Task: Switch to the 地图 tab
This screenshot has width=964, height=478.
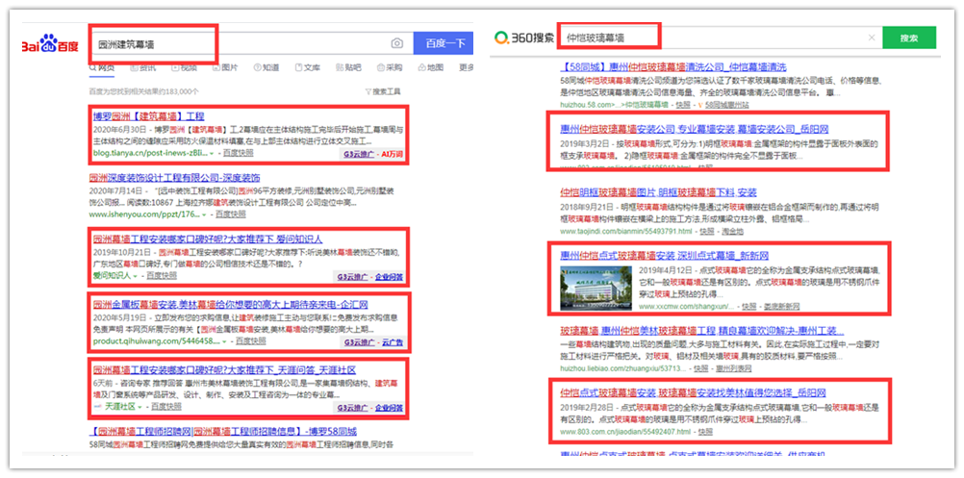Action: [x=430, y=67]
